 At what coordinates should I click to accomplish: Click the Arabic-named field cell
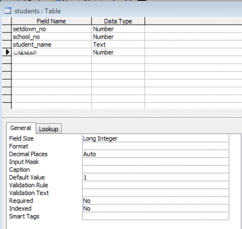(51, 53)
